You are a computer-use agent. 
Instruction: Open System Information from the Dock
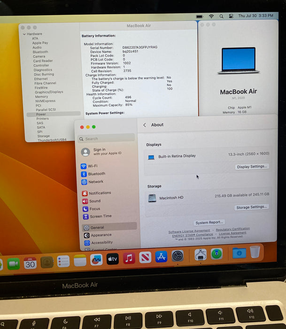tap(201, 255)
